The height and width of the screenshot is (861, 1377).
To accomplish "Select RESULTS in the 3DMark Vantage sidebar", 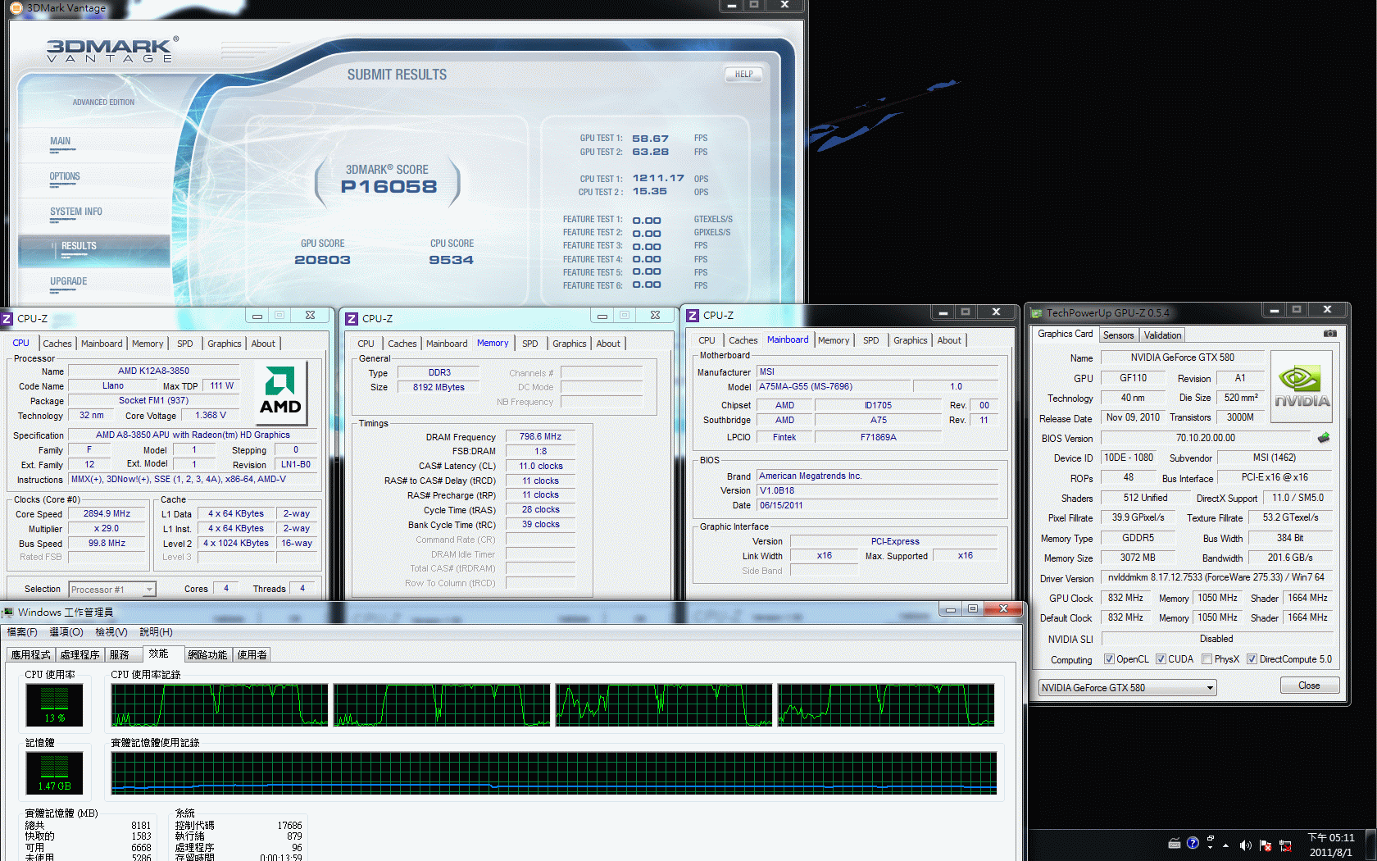I will click(x=94, y=250).
